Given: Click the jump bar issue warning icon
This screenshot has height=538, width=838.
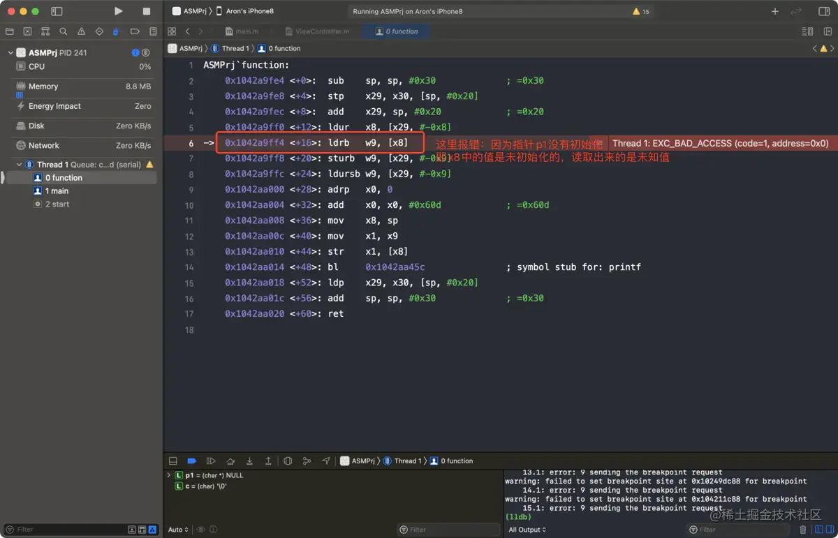Looking at the screenshot, I should [x=823, y=49].
